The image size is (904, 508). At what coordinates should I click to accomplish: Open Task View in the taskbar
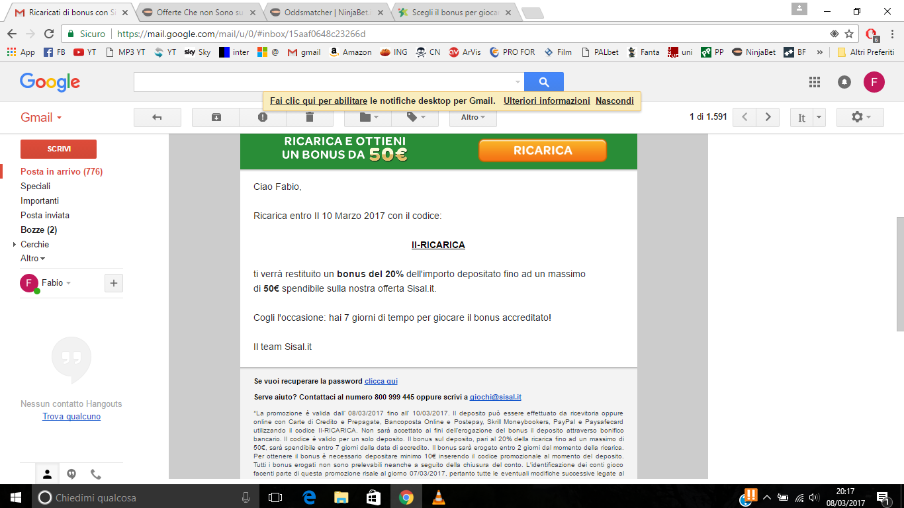point(275,497)
